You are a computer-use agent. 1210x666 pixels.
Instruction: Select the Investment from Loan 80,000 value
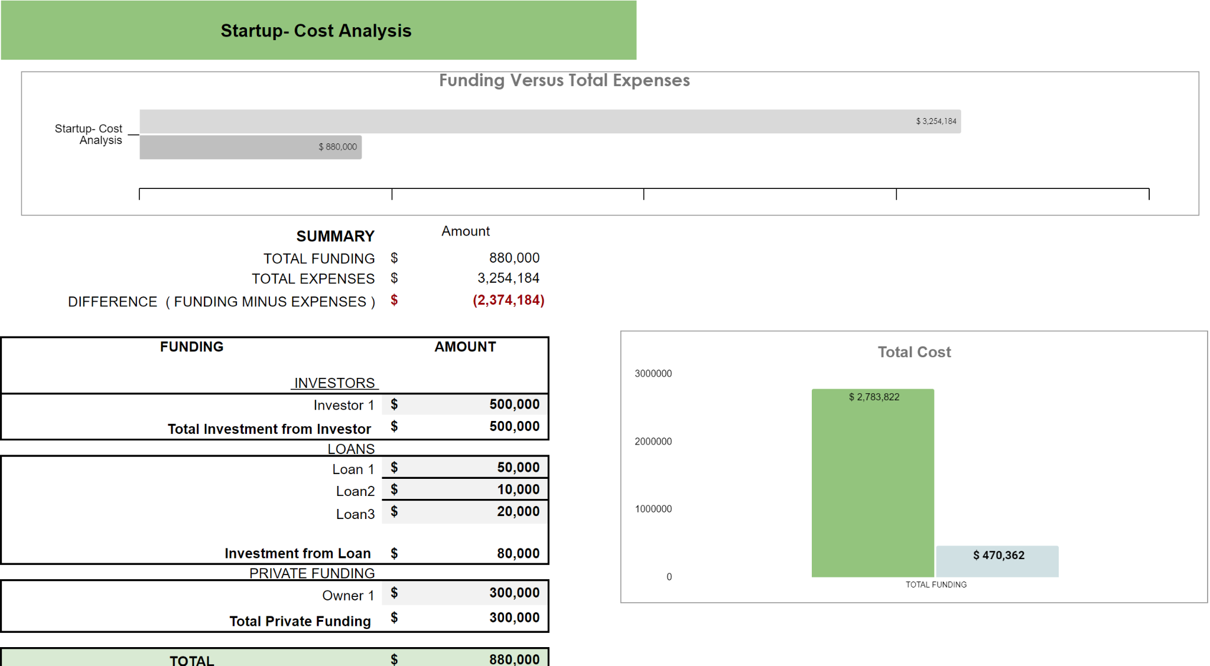pos(518,553)
